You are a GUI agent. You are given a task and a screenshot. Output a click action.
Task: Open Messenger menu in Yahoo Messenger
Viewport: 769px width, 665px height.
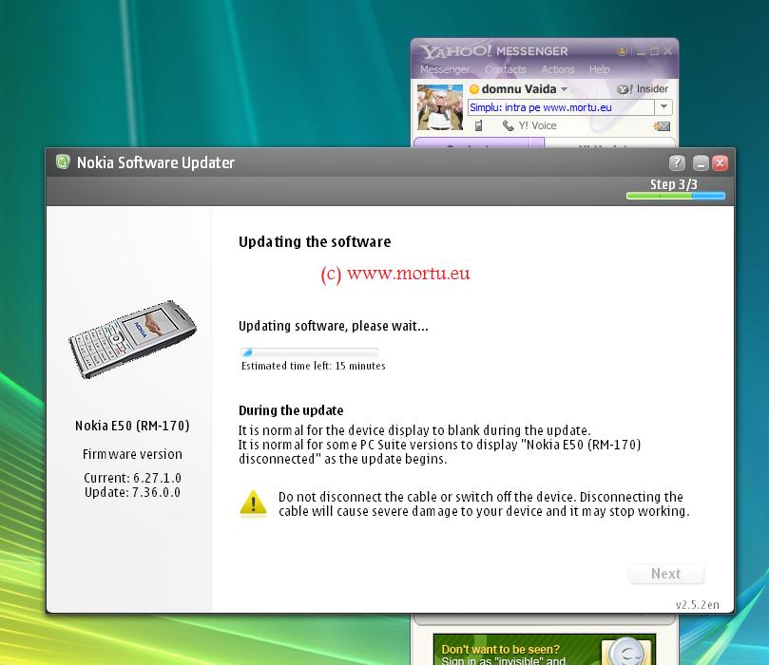(444, 69)
